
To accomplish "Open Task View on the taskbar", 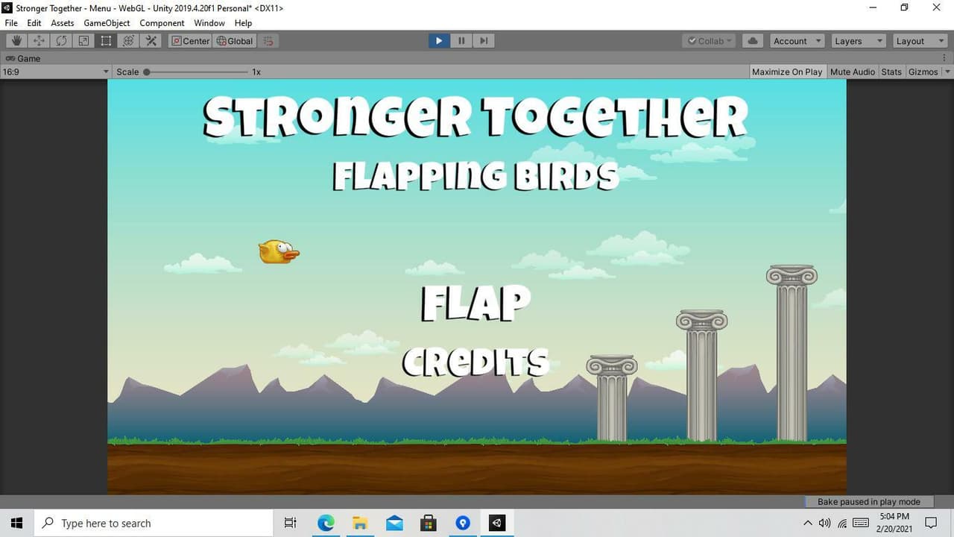I will 291,523.
